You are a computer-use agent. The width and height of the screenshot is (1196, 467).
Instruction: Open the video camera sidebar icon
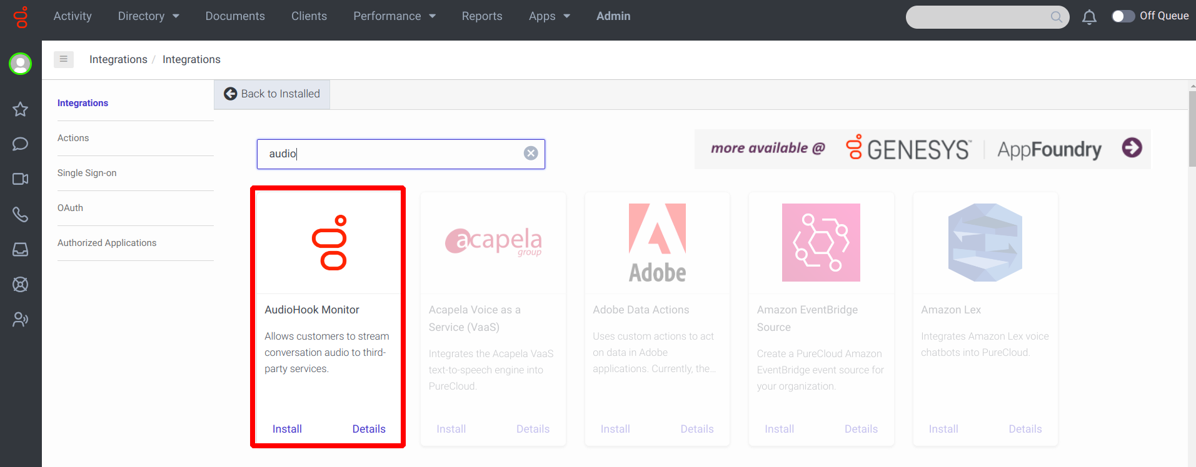tap(20, 179)
